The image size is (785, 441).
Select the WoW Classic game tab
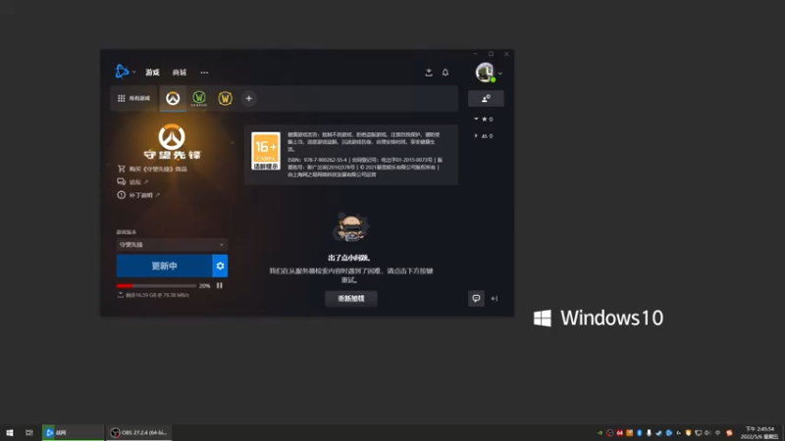click(x=199, y=99)
